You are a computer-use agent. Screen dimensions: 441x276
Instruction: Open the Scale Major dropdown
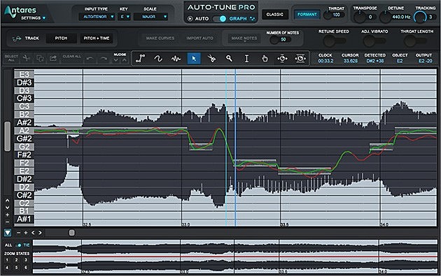coord(151,17)
